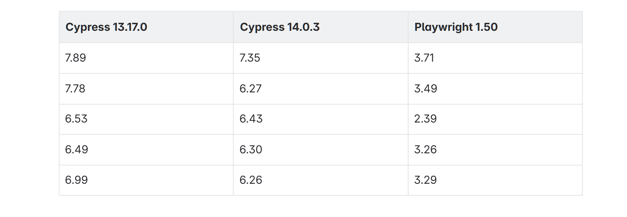Select the 6.99 cell in last row

coord(146,180)
